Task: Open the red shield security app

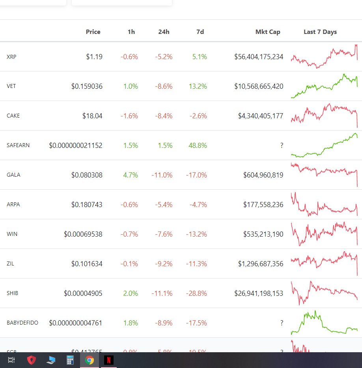Action: [31, 360]
